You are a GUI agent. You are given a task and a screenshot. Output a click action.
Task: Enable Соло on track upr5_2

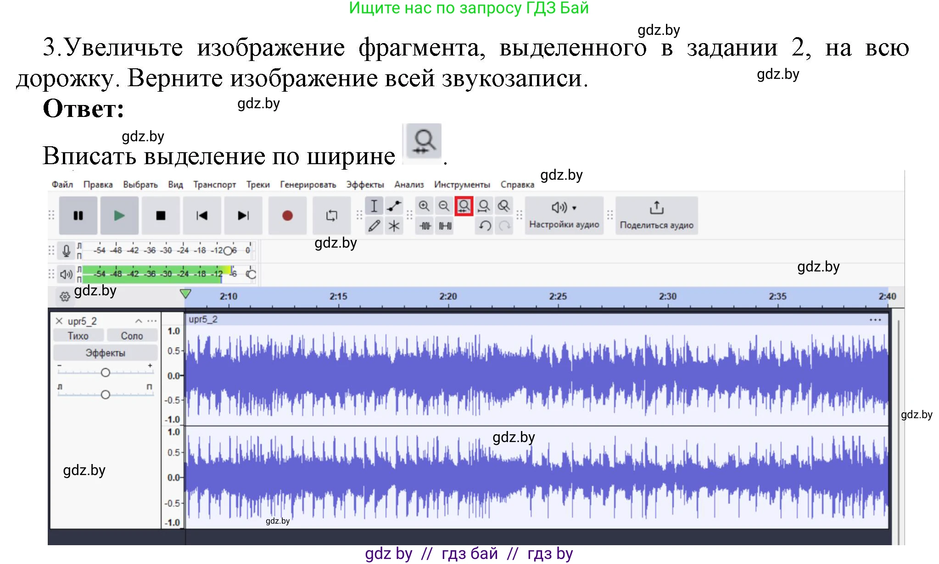coord(132,335)
